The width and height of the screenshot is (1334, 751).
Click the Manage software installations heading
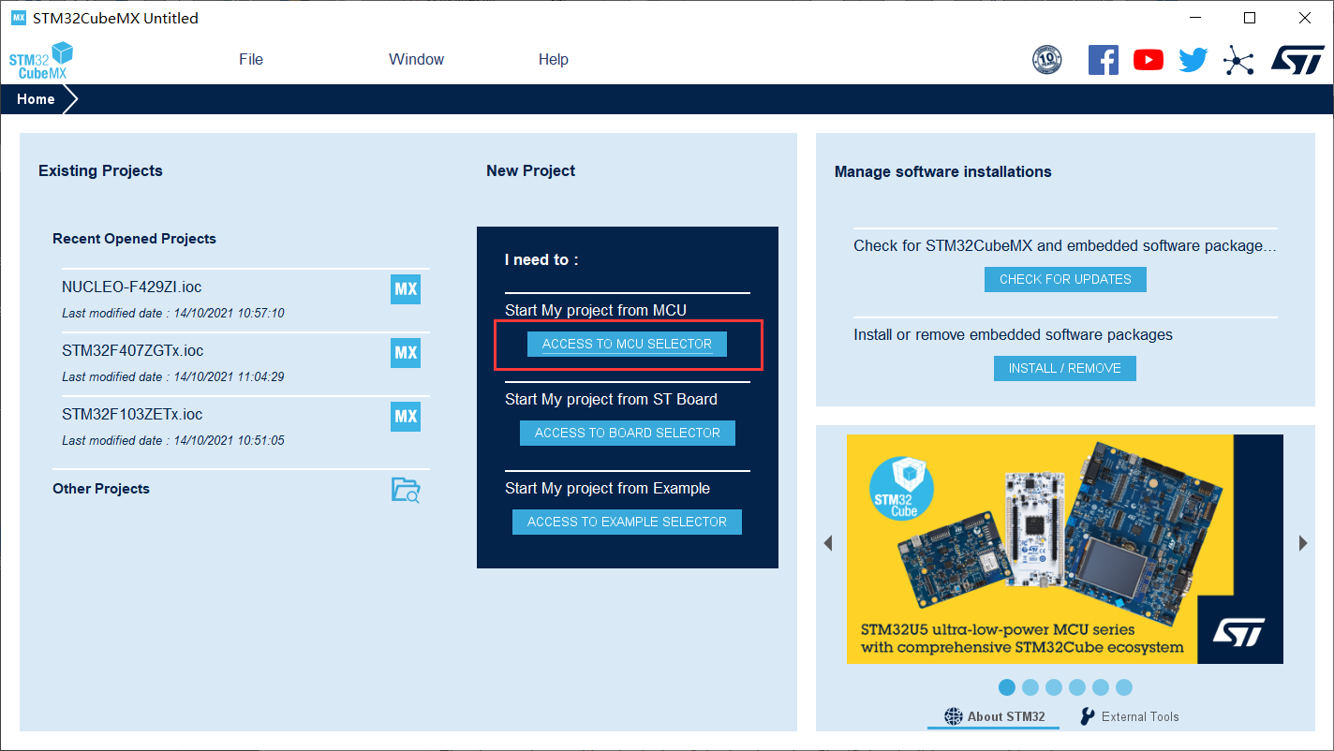pos(943,171)
